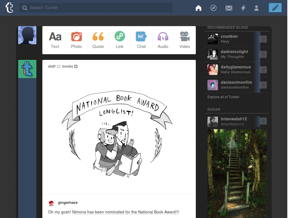Open the Explore compass icon

tap(213, 8)
